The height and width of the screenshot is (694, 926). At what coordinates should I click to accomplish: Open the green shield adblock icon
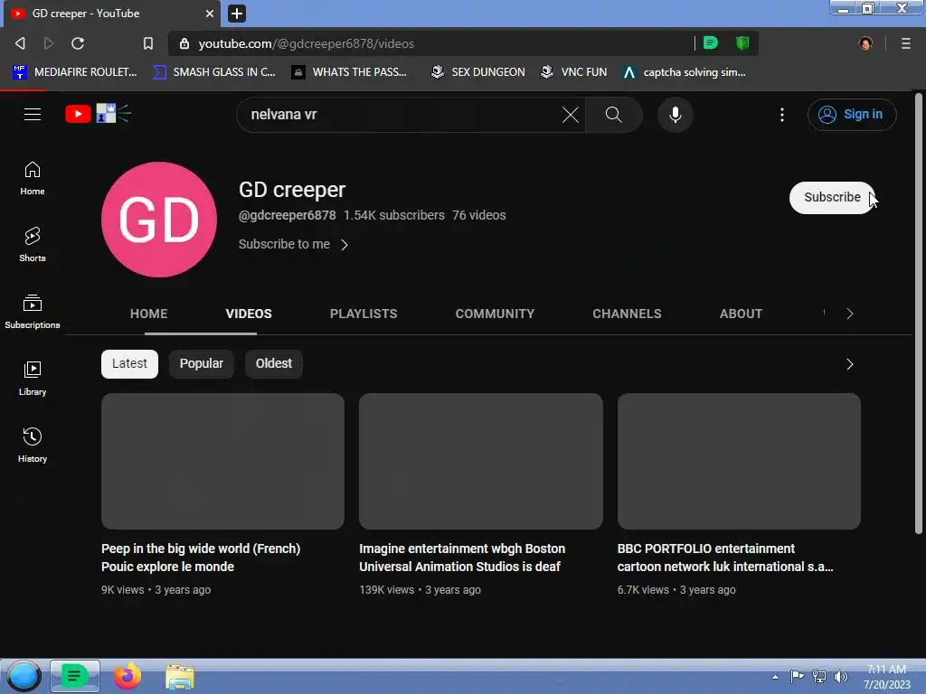742,42
